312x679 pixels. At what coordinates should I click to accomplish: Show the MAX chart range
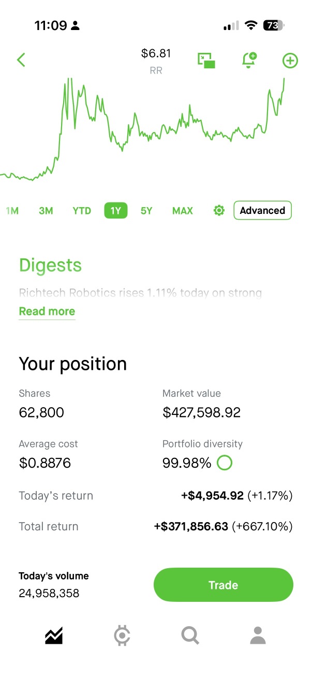183,211
